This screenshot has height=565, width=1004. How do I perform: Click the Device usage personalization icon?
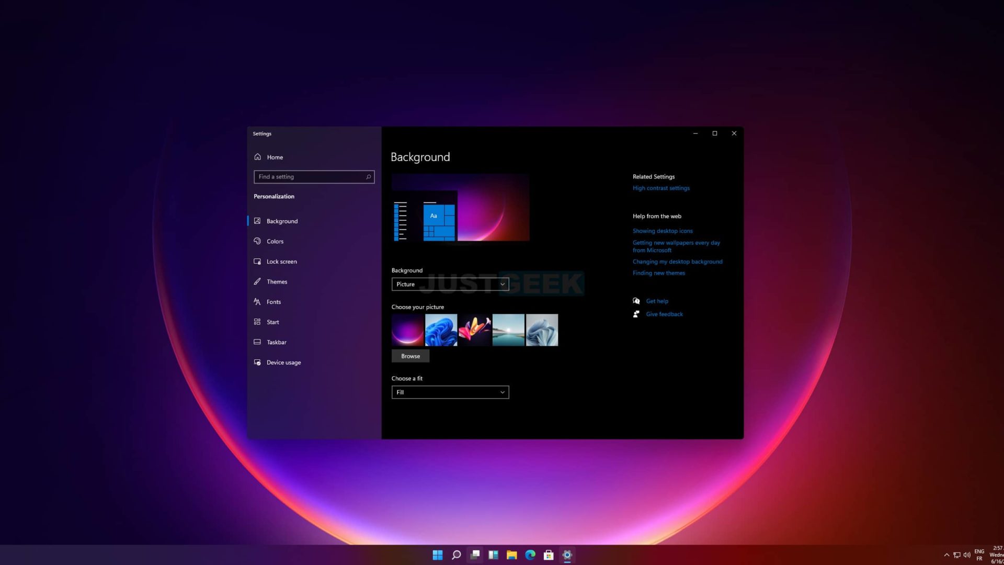[x=258, y=361]
